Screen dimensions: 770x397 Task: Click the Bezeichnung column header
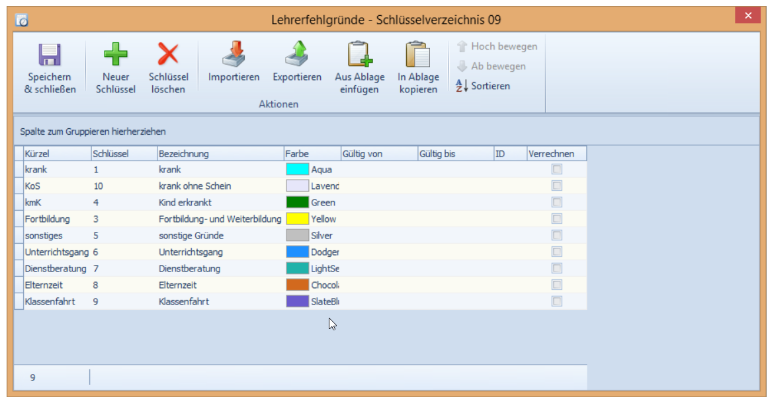(220, 153)
